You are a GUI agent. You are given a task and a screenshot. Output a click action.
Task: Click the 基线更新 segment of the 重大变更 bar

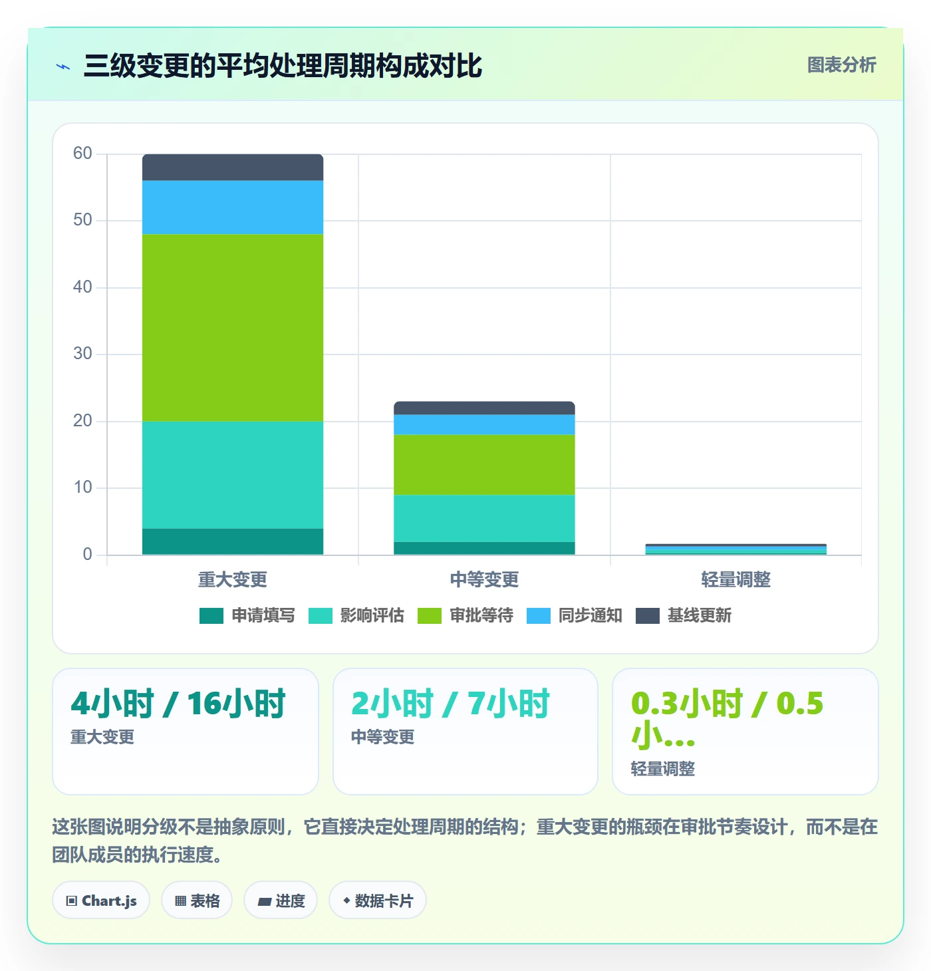(x=233, y=168)
